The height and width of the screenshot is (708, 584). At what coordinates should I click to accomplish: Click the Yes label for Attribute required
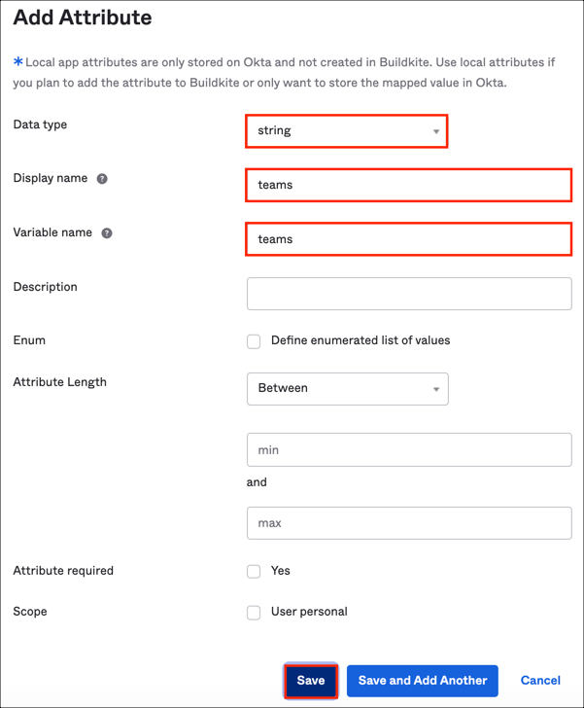[x=280, y=571]
